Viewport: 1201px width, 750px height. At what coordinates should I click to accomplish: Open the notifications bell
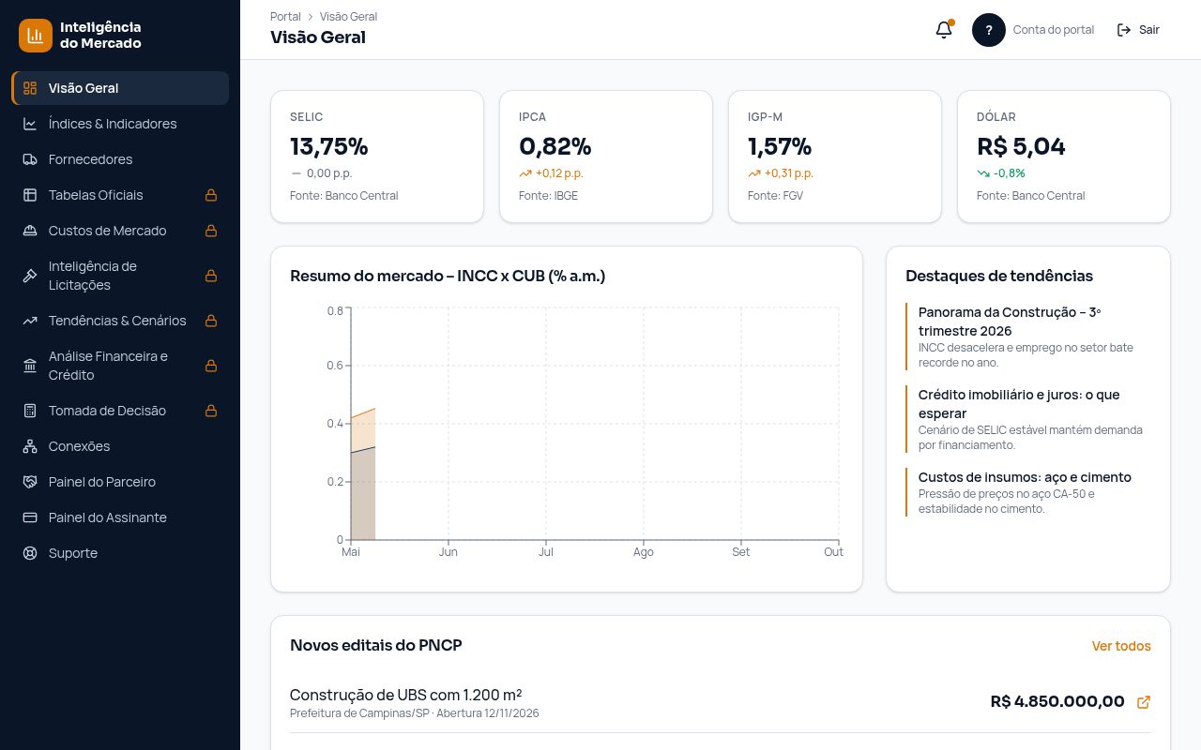[x=944, y=30]
